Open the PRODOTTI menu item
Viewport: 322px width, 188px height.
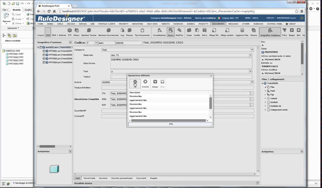pyautogui.click(x=203, y=24)
